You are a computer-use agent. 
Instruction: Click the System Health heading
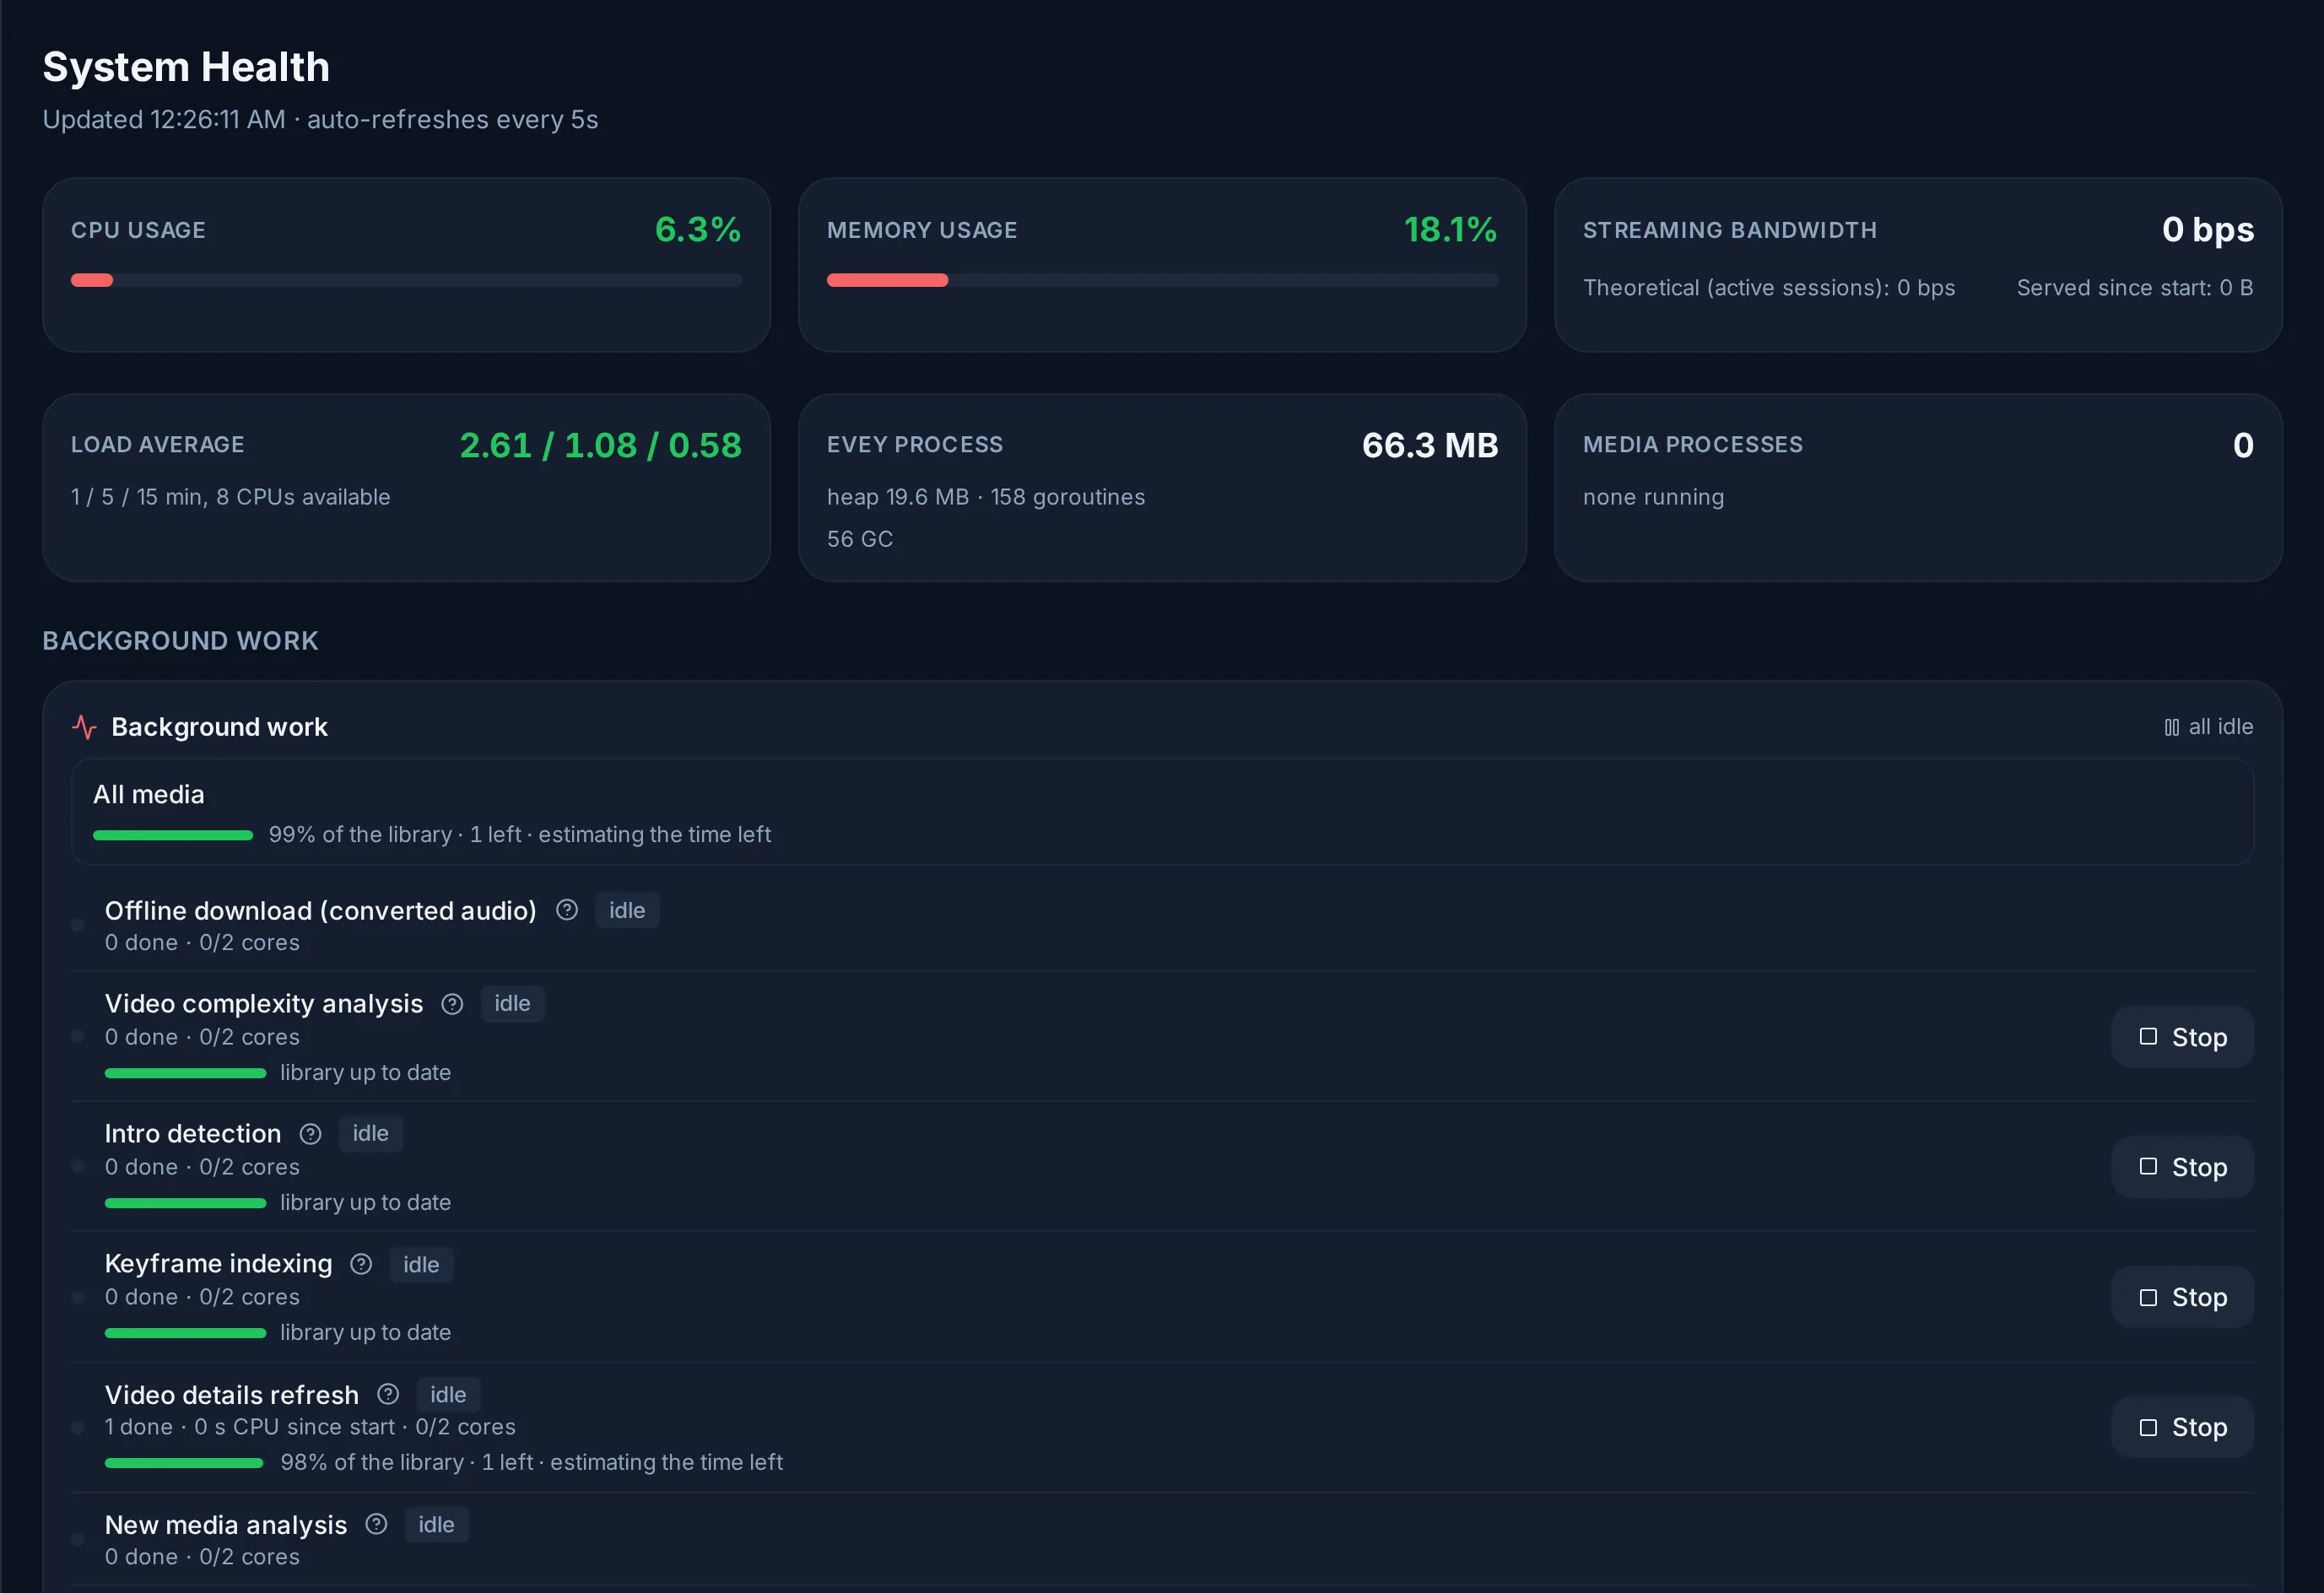click(x=186, y=67)
